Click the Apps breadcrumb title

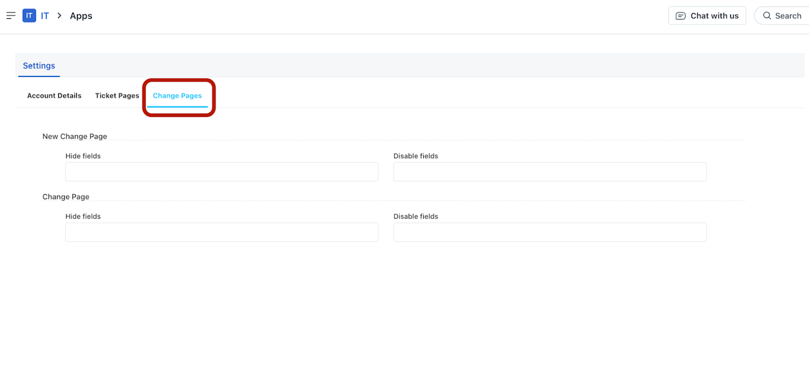click(81, 16)
